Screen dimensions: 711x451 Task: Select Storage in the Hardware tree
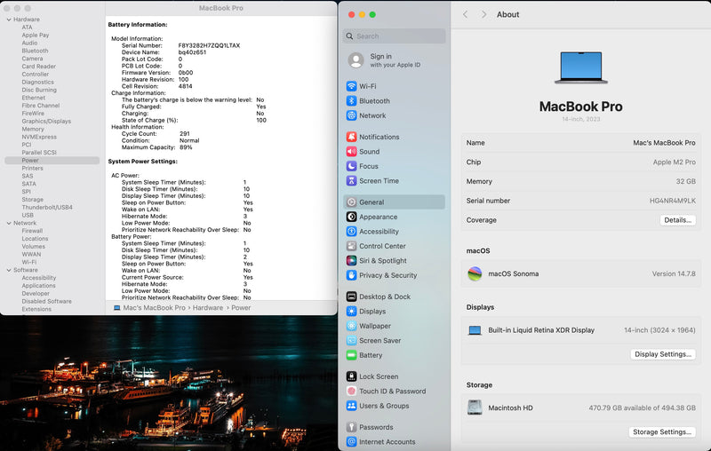(33, 199)
